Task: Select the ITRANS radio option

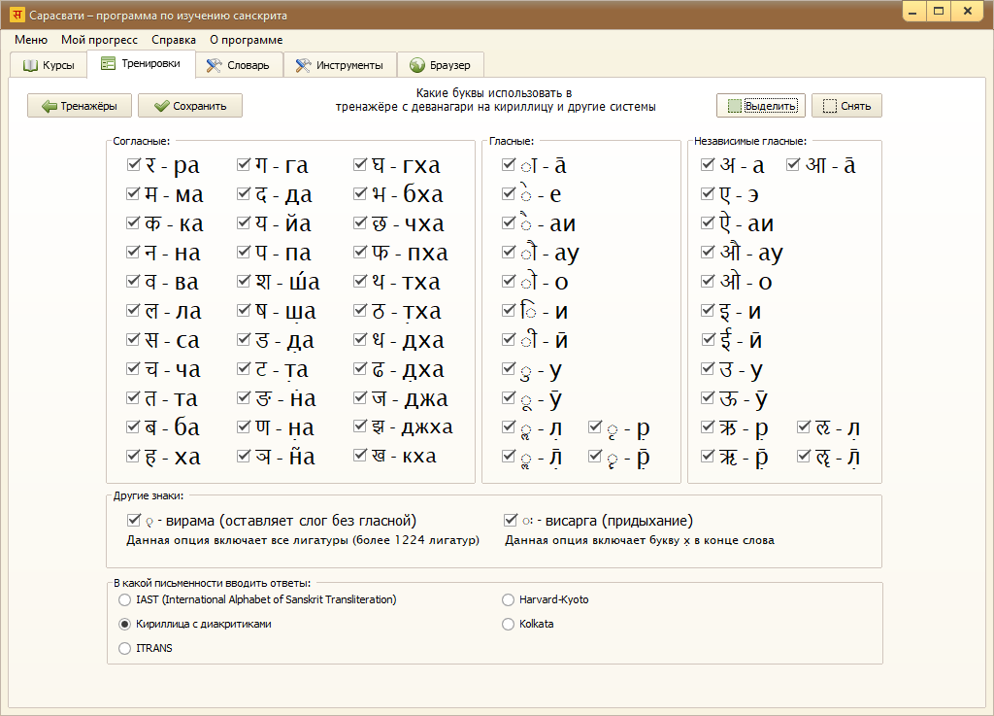Action: [x=123, y=648]
